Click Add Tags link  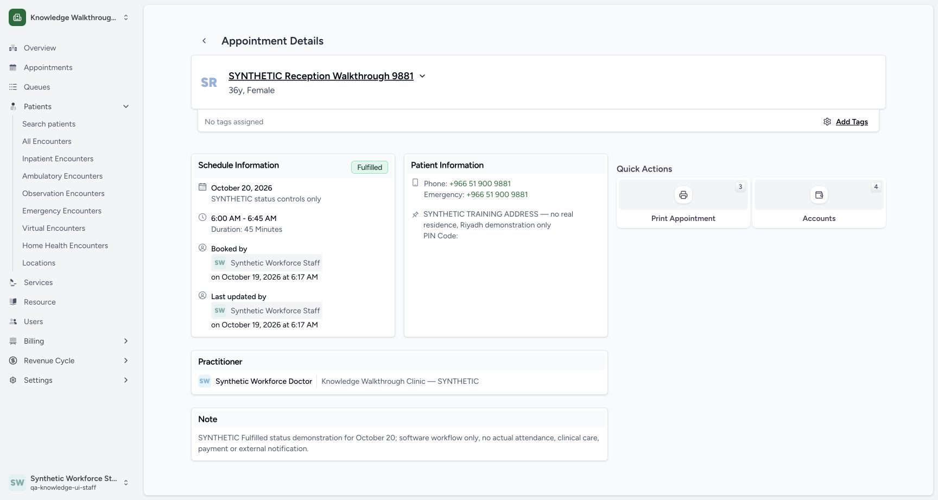(x=852, y=122)
